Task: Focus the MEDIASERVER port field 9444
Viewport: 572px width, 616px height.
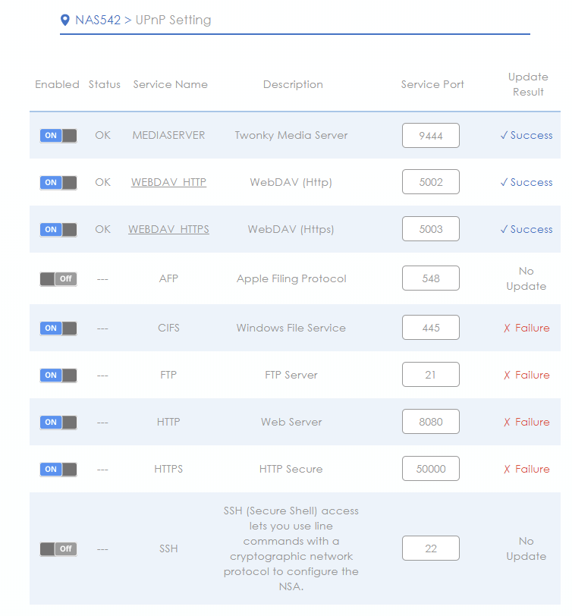Action: 431,136
